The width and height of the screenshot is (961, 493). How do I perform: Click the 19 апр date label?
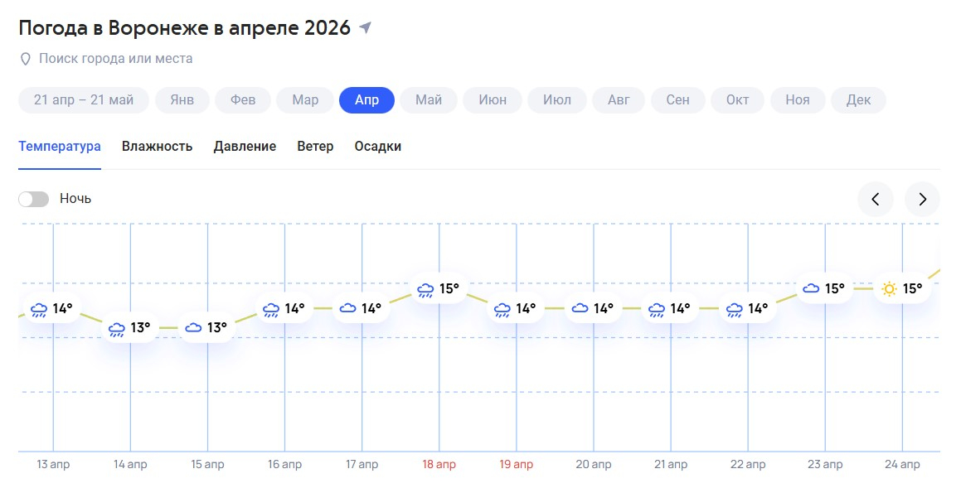517,465
